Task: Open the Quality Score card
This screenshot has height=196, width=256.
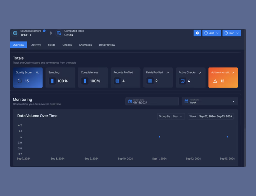Action: tap(28, 77)
